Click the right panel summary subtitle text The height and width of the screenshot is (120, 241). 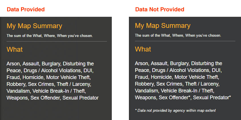(x=178, y=36)
